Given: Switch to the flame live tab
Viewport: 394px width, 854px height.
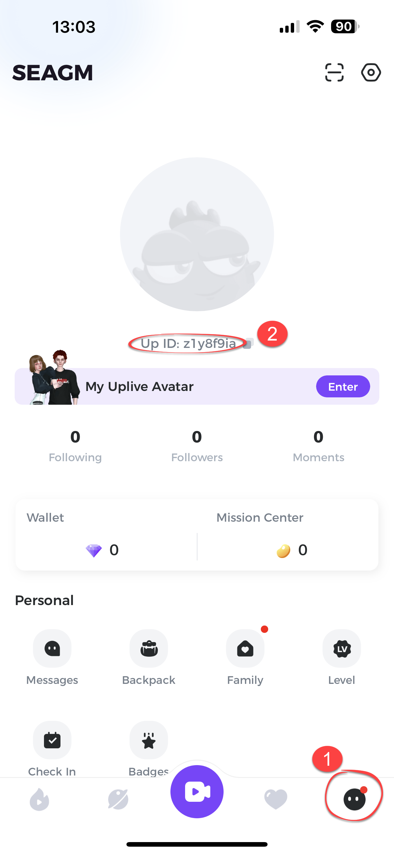Looking at the screenshot, I should [39, 799].
